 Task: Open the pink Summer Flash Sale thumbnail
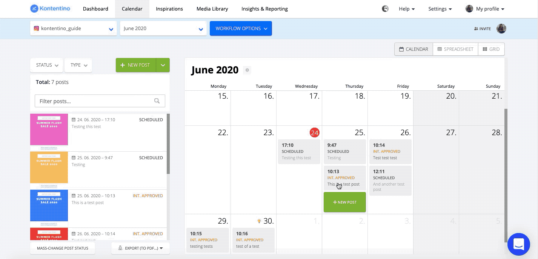[x=49, y=129]
